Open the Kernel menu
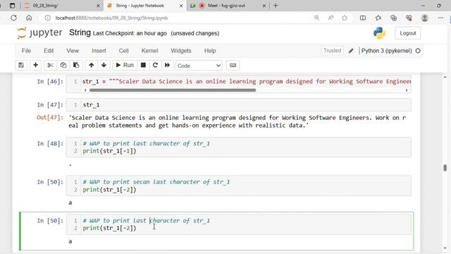The width and height of the screenshot is (451, 254). 149,51
